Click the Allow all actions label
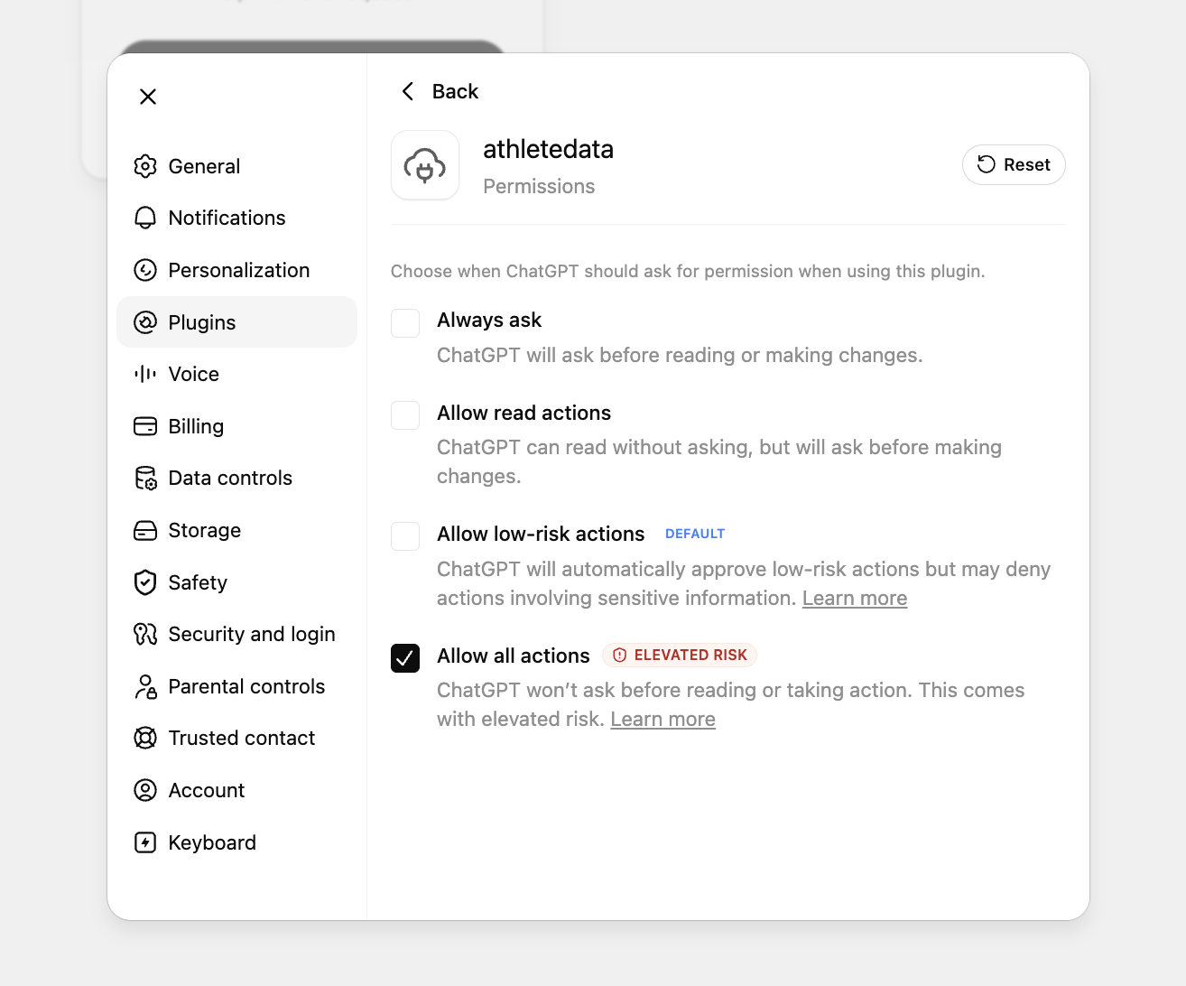 514,656
